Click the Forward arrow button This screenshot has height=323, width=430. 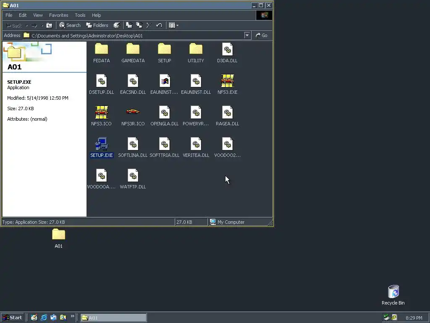point(34,26)
